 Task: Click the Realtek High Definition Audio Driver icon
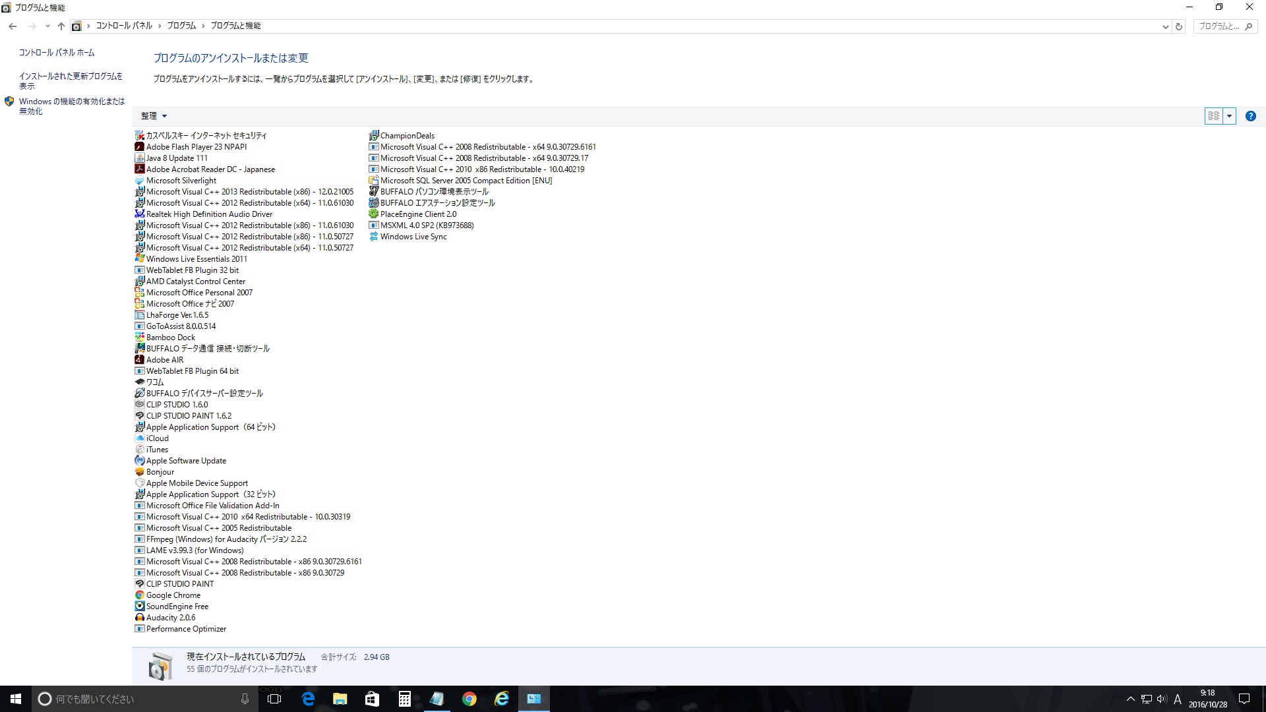click(140, 214)
